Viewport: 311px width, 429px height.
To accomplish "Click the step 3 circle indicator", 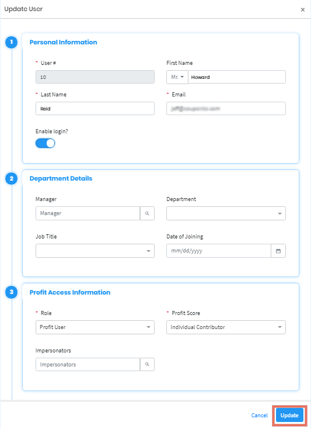I will [x=12, y=292].
